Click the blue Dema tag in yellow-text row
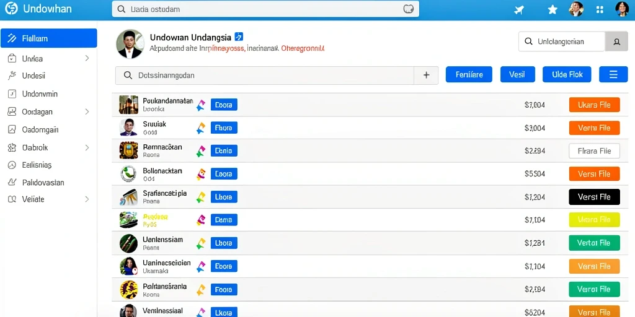635x317 pixels. click(x=224, y=220)
